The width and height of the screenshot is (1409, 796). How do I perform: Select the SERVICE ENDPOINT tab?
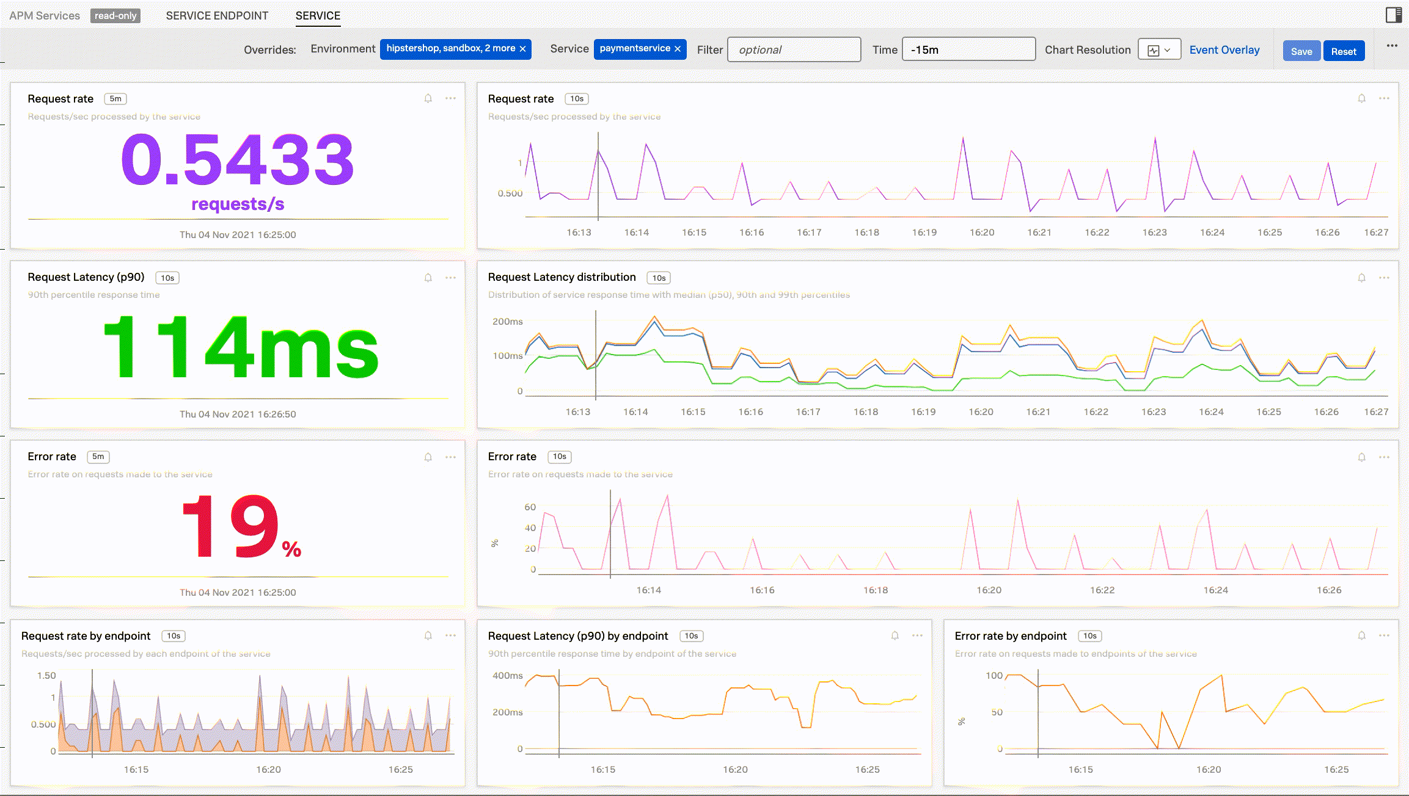point(217,15)
